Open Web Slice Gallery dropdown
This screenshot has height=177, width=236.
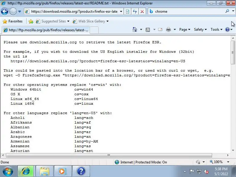coord(91,21)
